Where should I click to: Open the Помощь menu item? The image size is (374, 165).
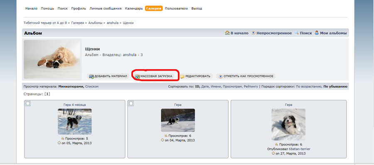47,9
